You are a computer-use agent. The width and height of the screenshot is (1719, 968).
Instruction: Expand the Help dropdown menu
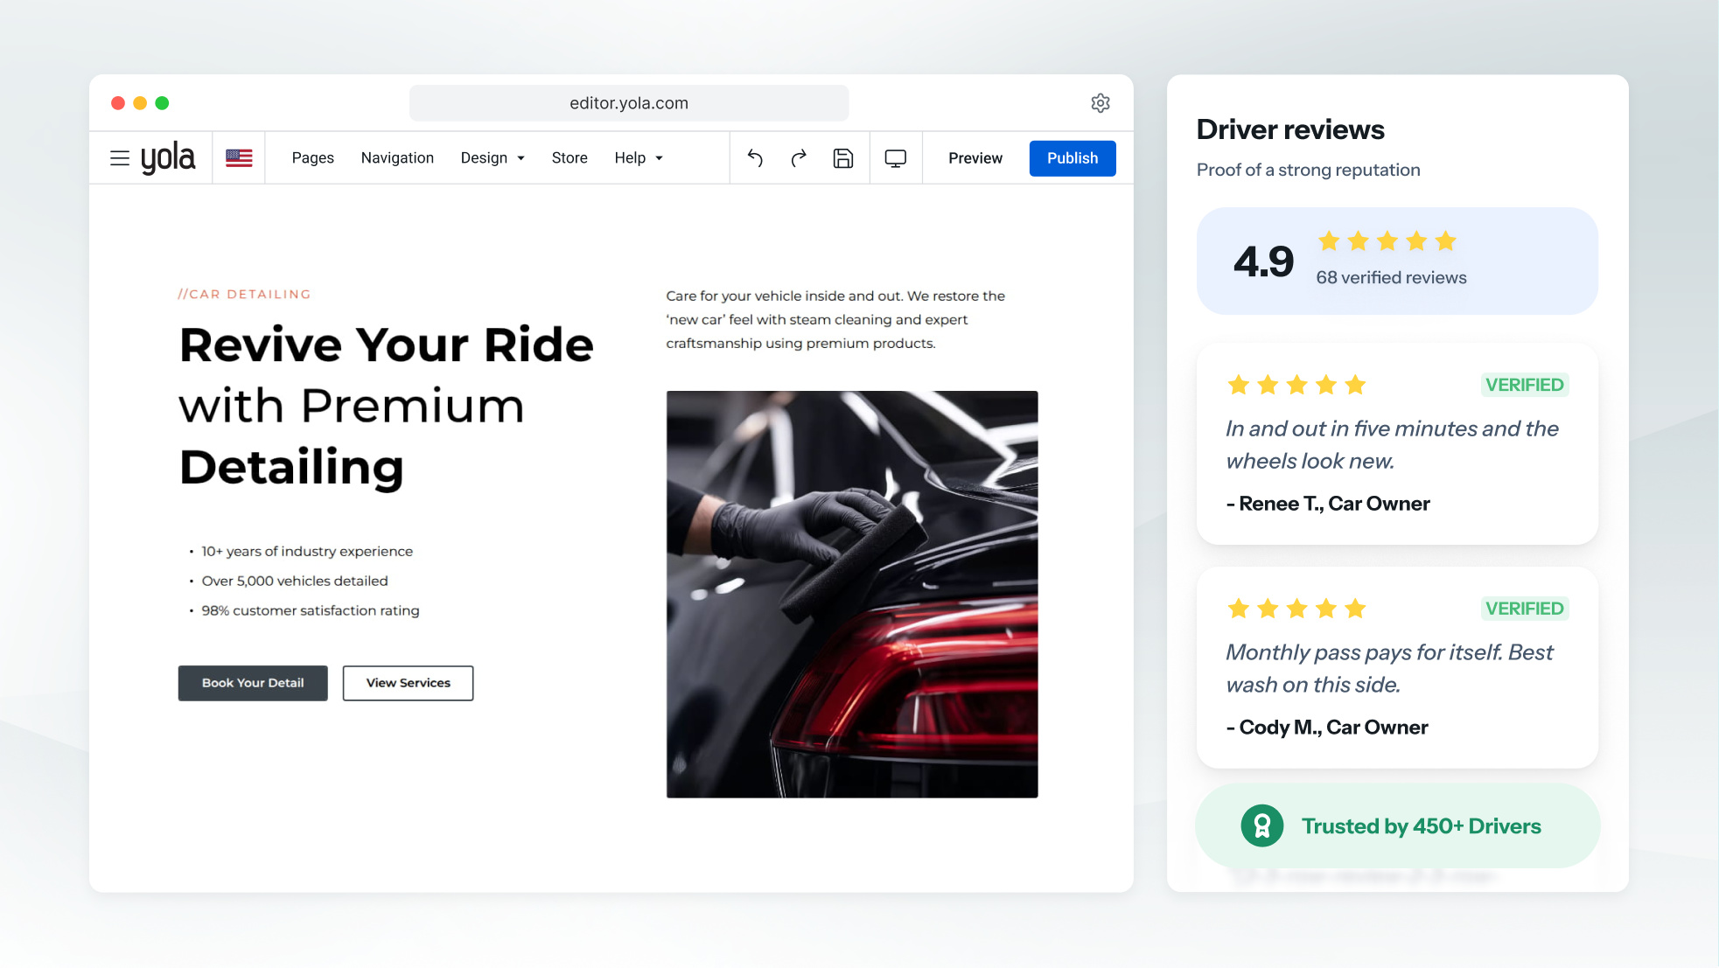tap(639, 158)
